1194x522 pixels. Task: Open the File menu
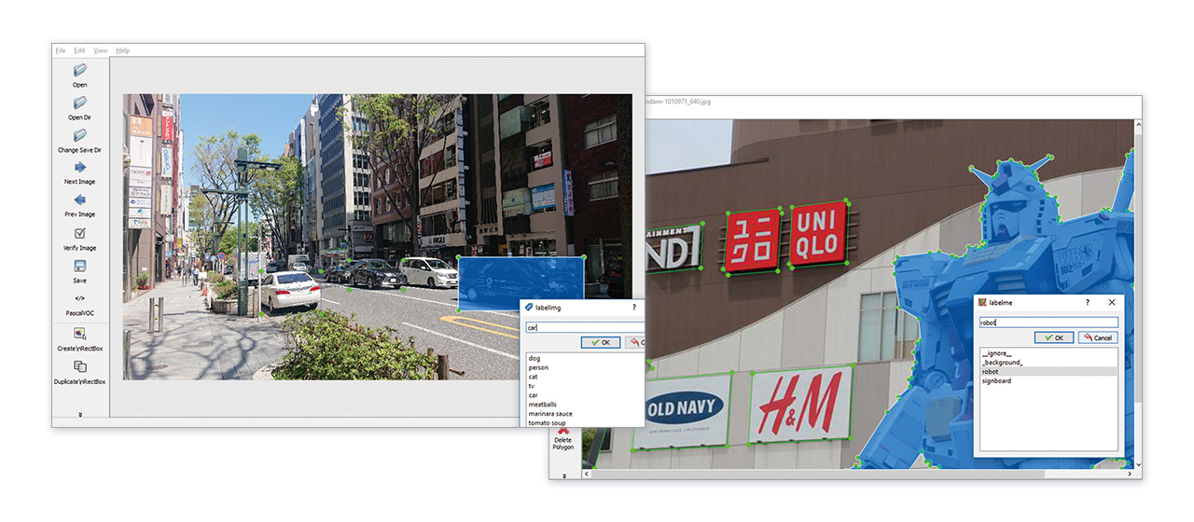coord(61,50)
